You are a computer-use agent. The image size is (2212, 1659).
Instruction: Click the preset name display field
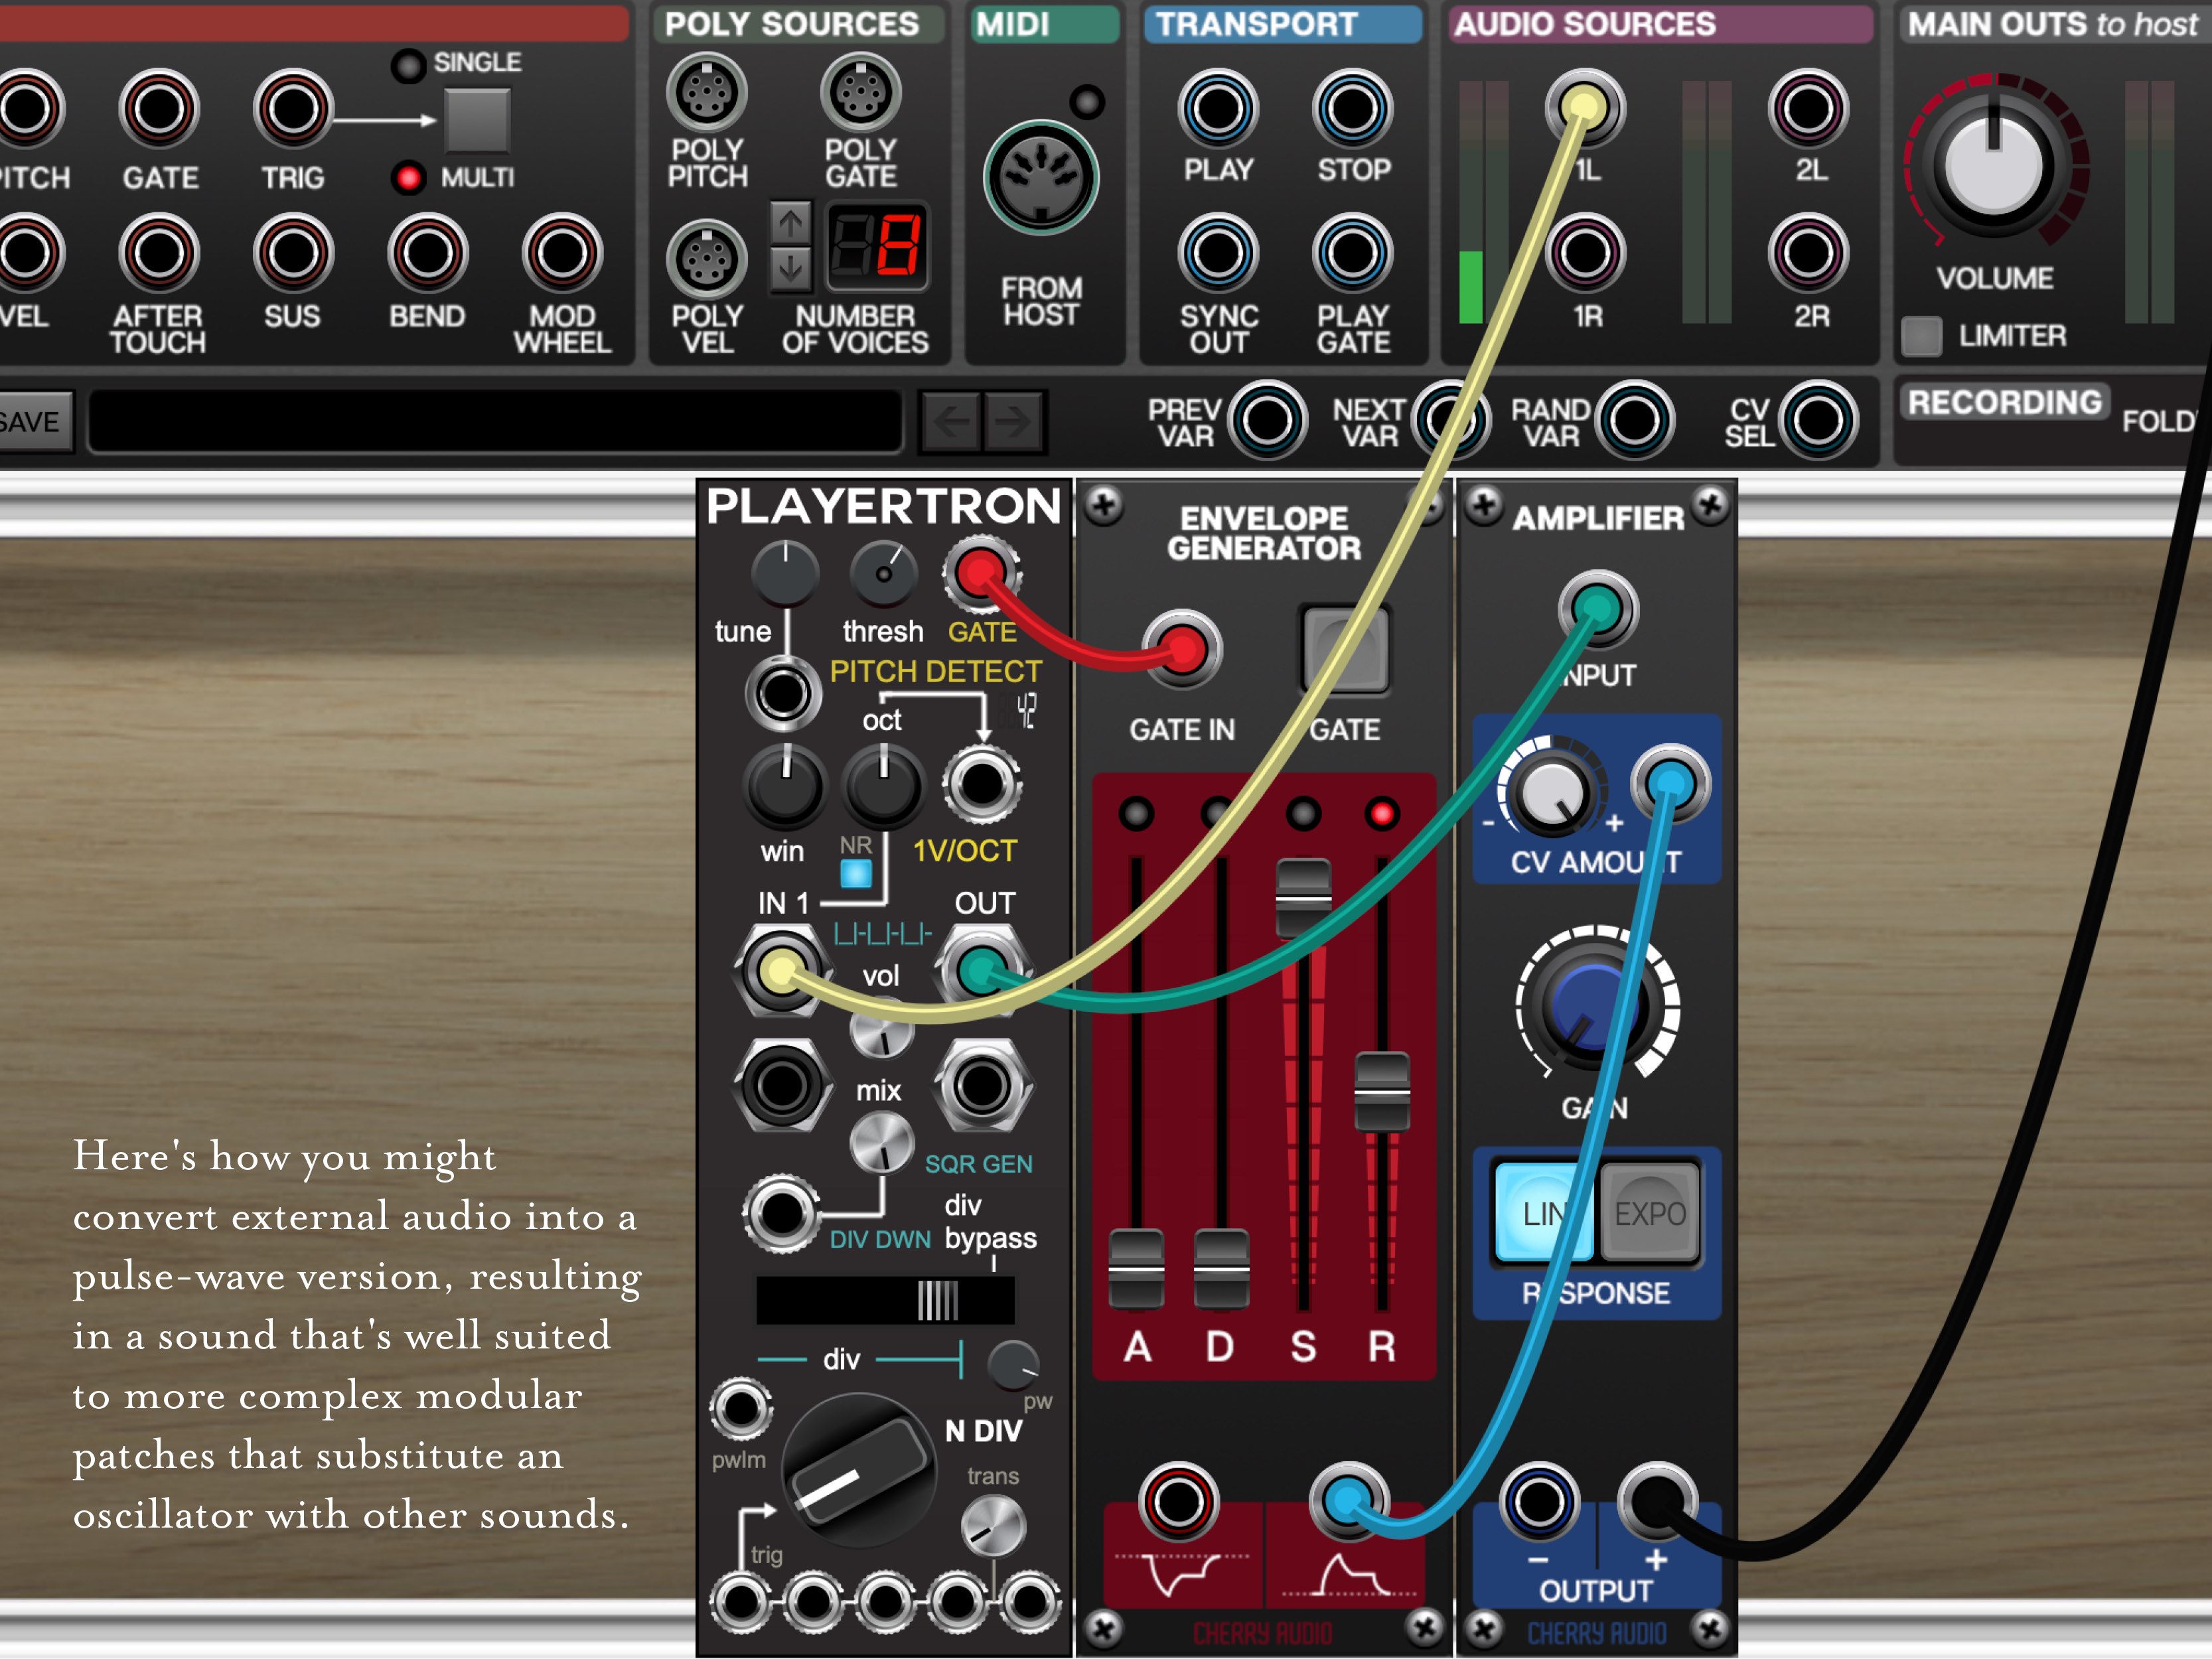coord(495,421)
